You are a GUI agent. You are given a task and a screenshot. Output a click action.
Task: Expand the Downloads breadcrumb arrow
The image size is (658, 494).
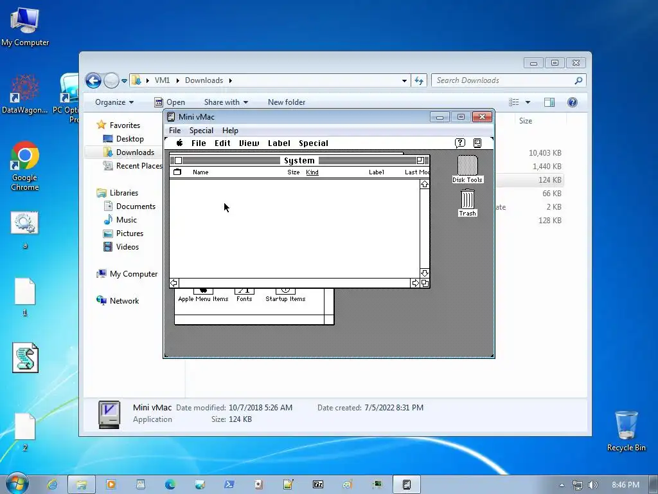[x=231, y=80]
